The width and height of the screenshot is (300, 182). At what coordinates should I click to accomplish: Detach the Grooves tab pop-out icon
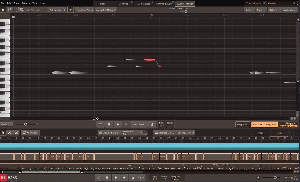click(132, 2)
